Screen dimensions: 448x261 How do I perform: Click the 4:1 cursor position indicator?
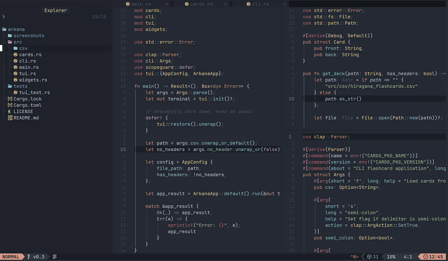tap(408, 256)
